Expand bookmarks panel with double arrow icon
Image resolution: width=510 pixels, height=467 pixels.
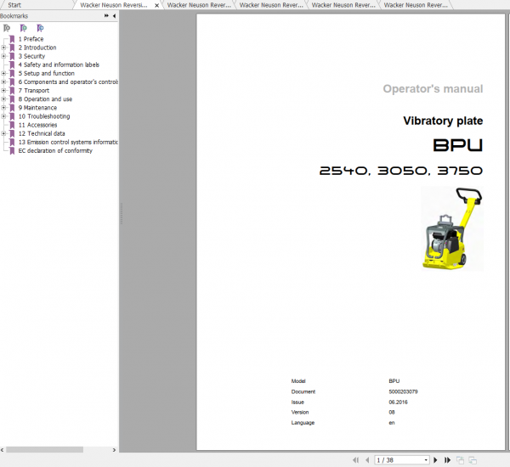coord(106,15)
